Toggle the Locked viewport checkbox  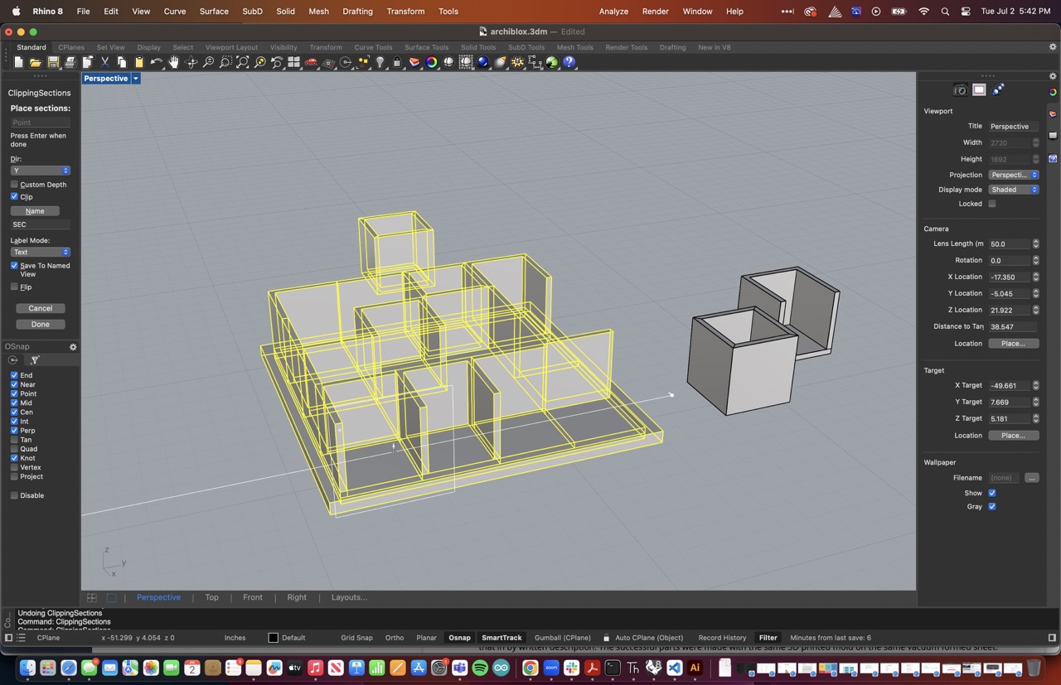tap(992, 204)
